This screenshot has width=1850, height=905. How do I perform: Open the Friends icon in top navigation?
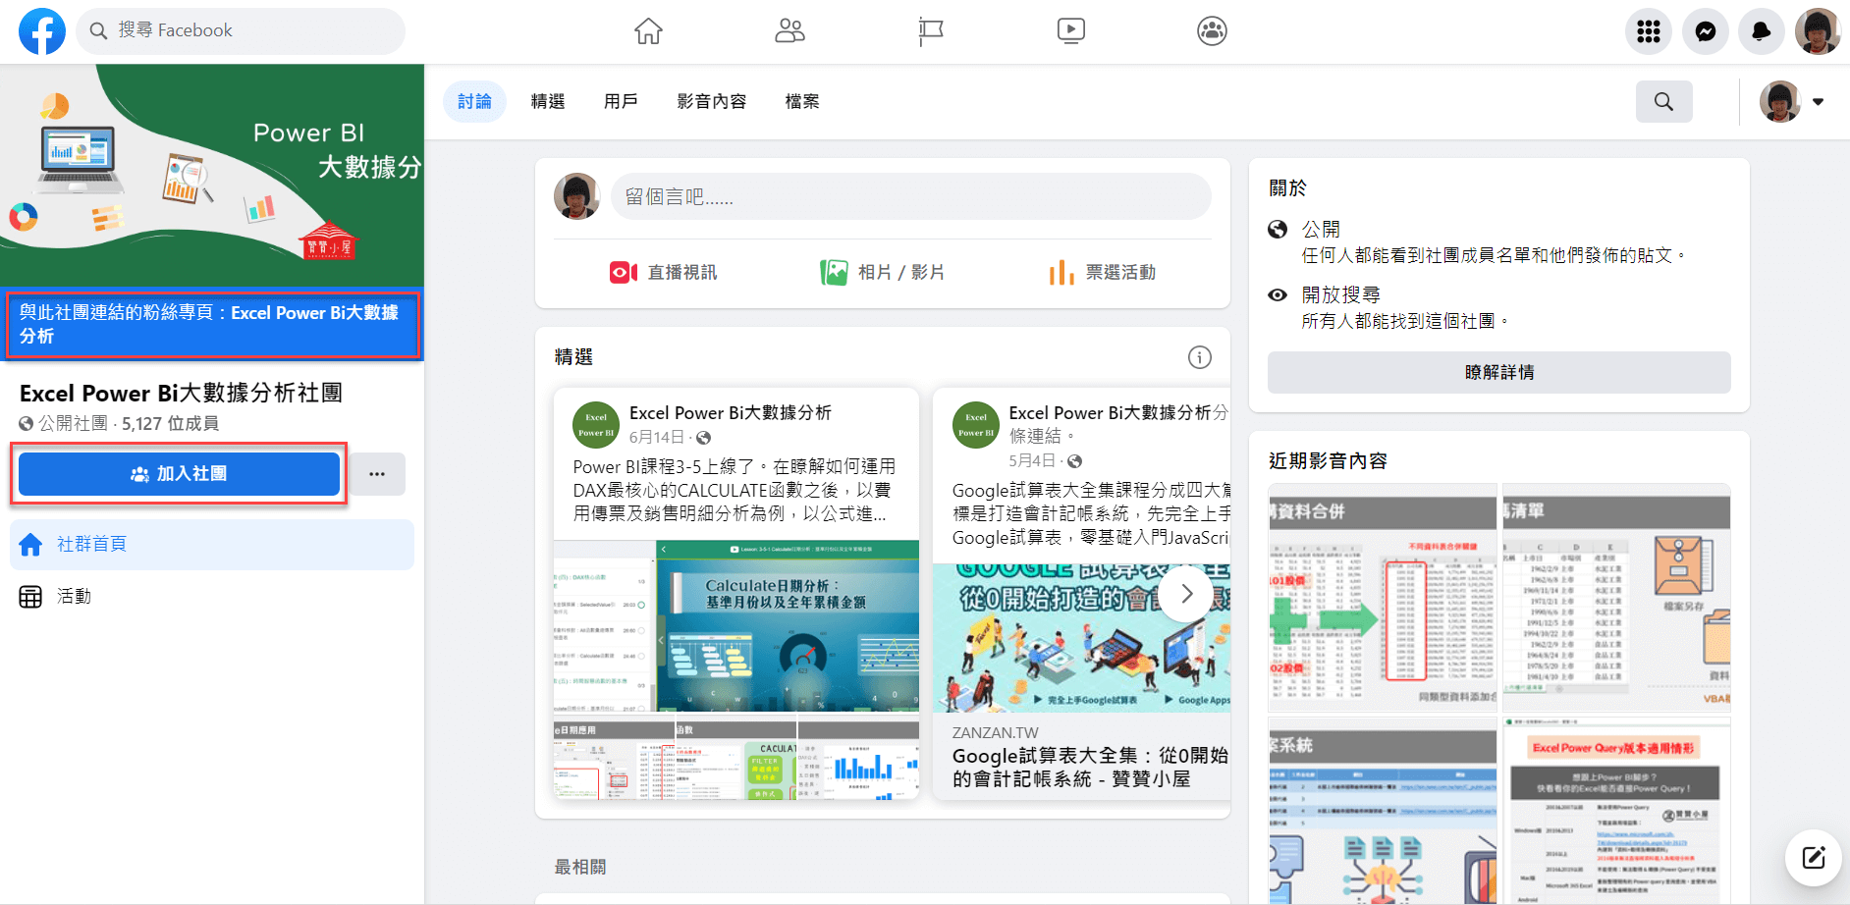(x=789, y=31)
